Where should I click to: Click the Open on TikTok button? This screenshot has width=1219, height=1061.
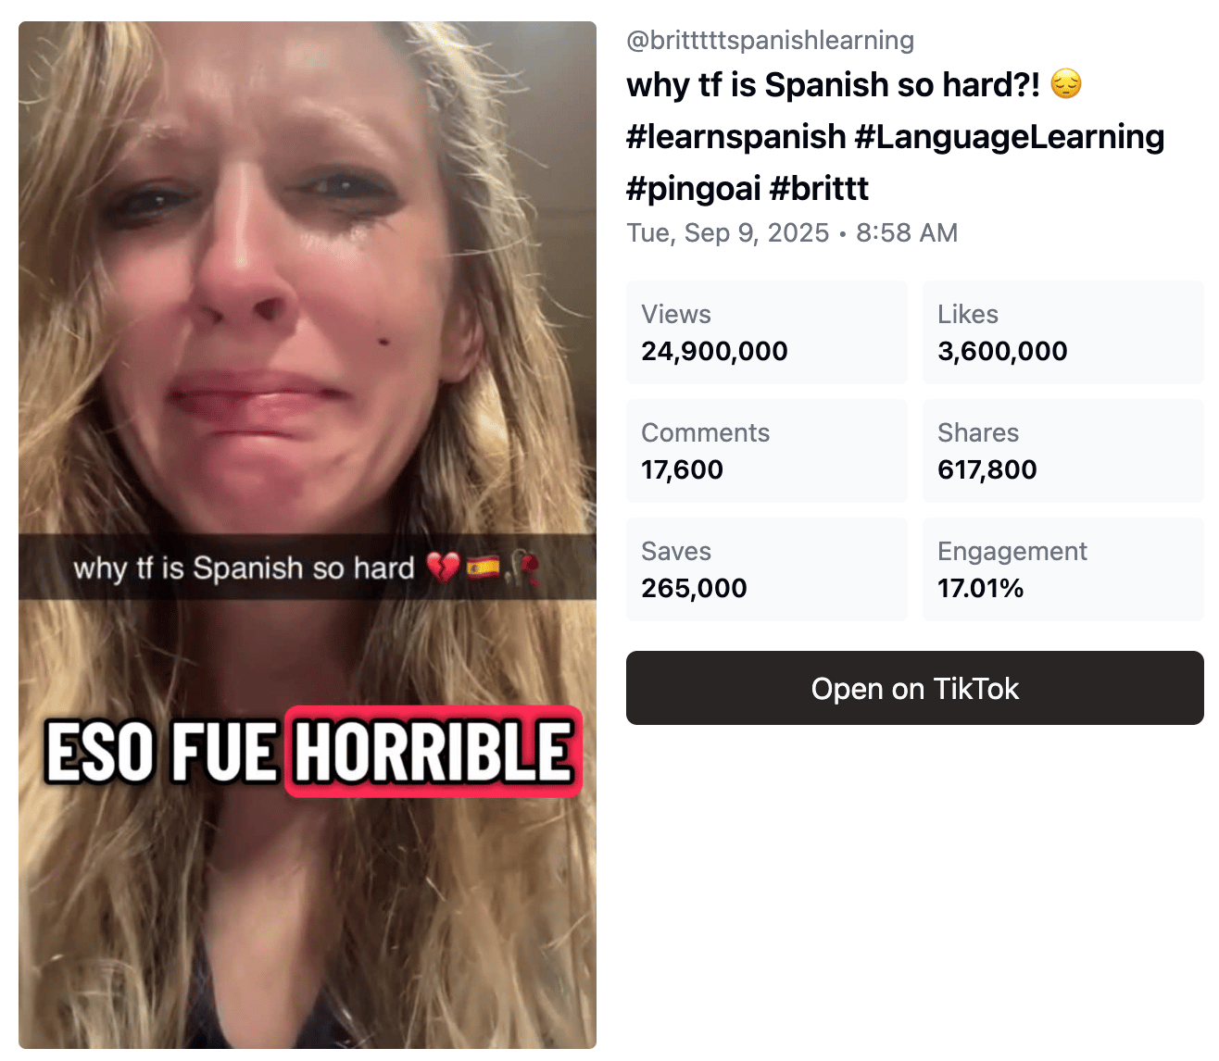tap(914, 688)
